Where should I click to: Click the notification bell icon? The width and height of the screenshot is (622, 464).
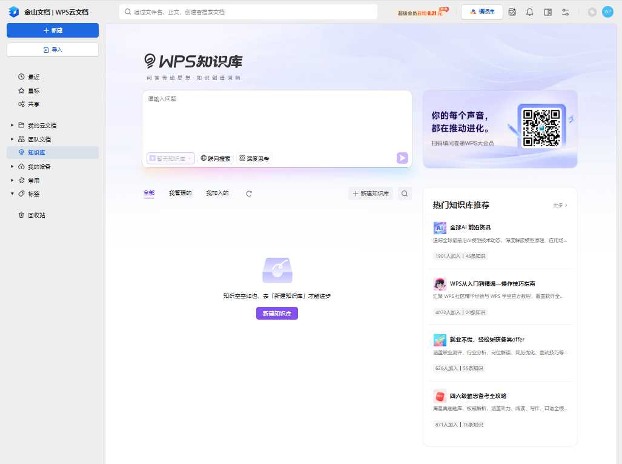point(529,12)
